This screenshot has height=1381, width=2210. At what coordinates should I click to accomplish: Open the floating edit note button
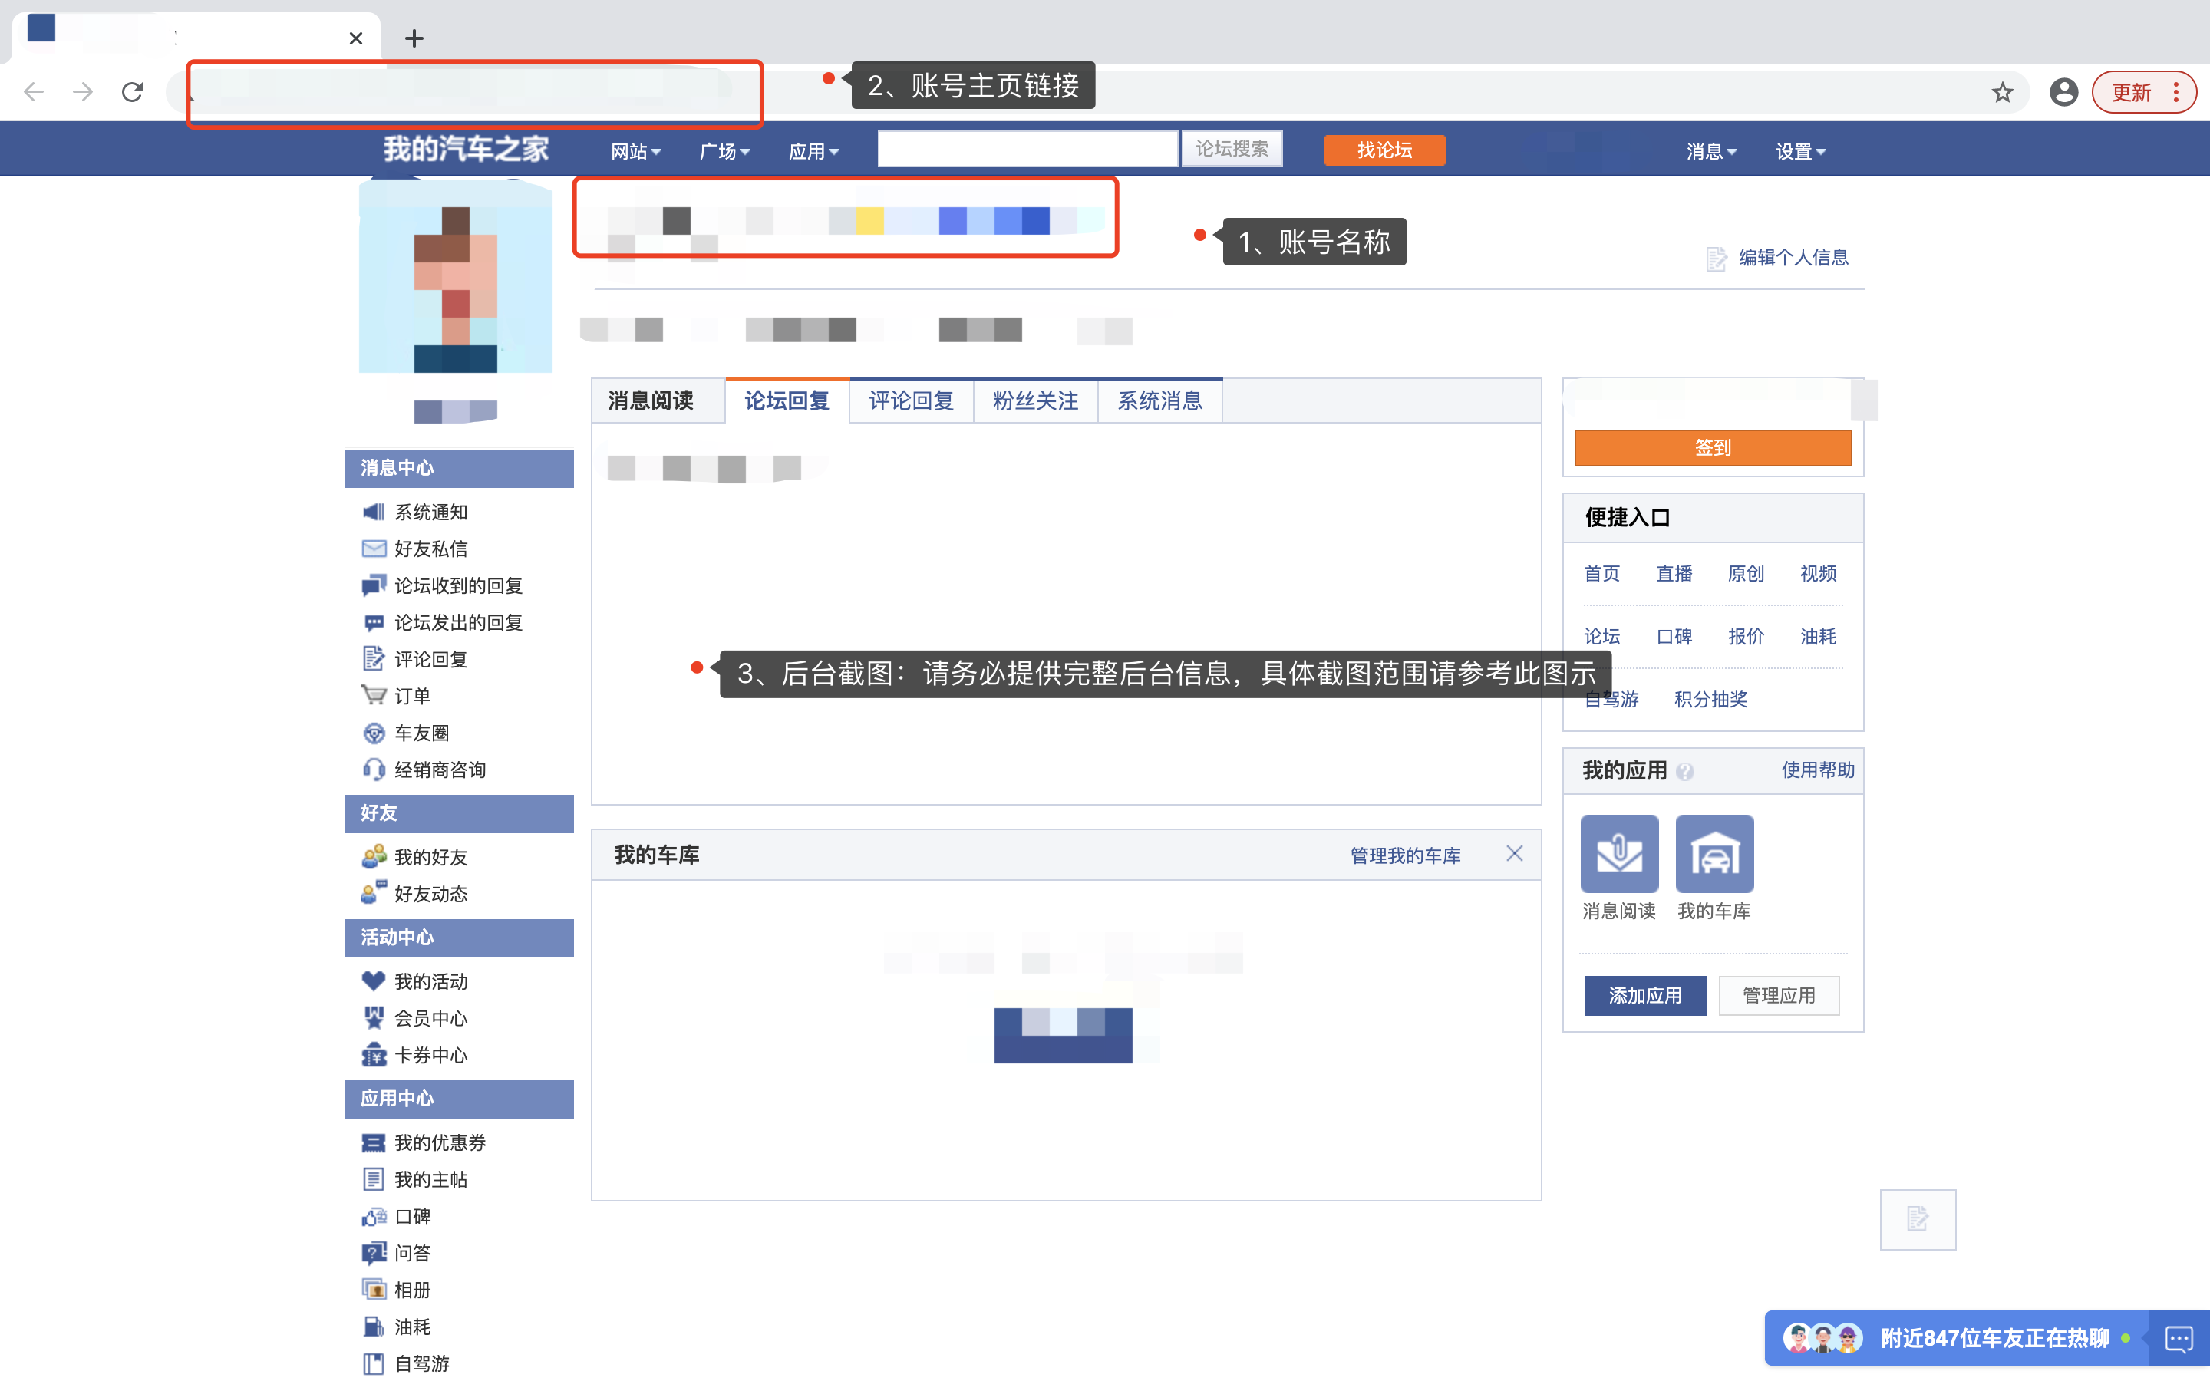click(x=1918, y=1218)
